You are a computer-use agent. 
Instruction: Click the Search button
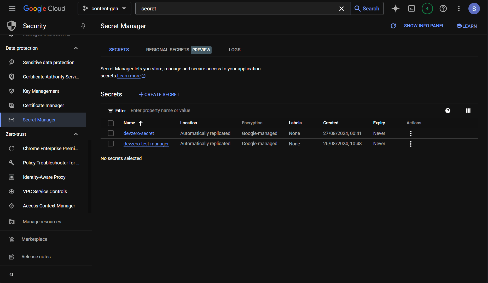(x=367, y=9)
